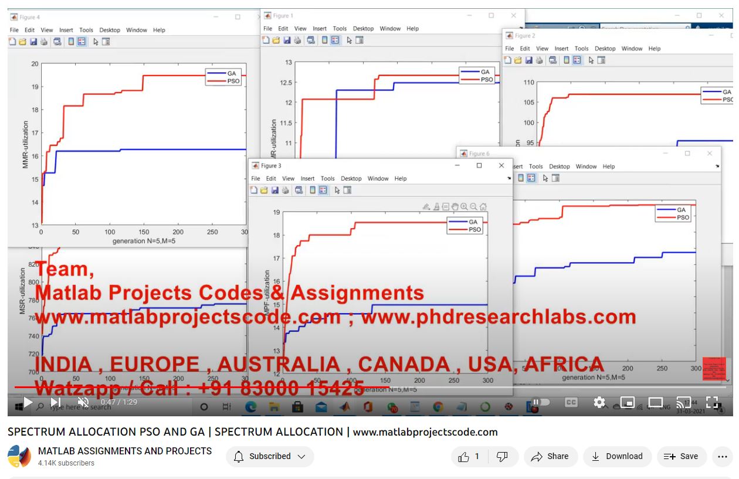Image resolution: width=739 pixels, height=479 pixels.
Task: Turn on closed captions
Action: click(571, 403)
